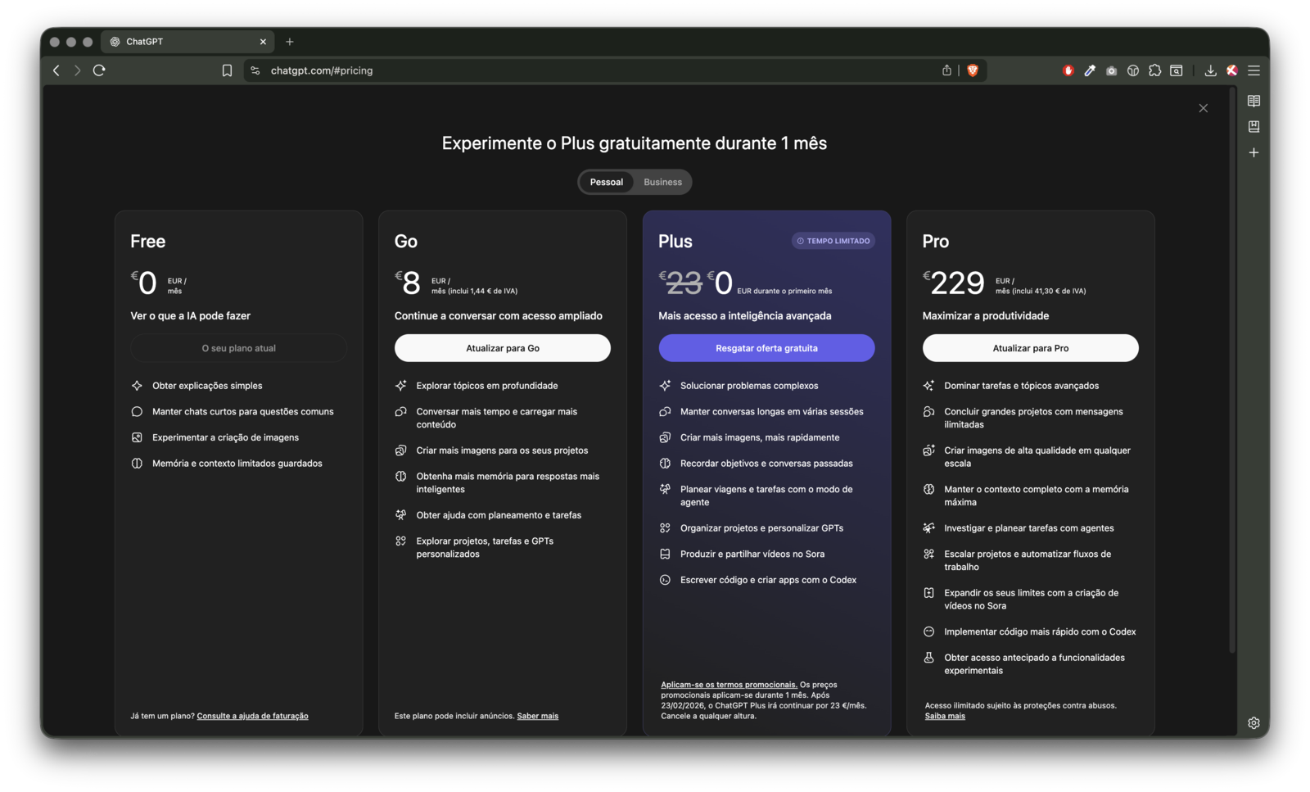
Task: Open Consulte a ajuda de faturação link
Action: pos(252,716)
